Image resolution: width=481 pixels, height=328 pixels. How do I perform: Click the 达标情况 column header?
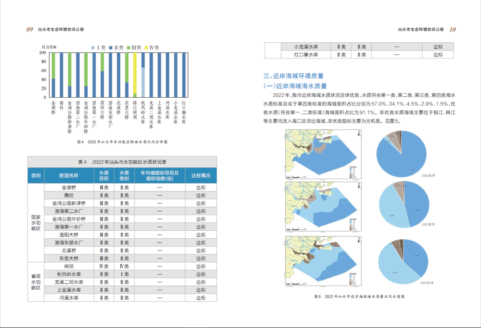[x=201, y=175]
